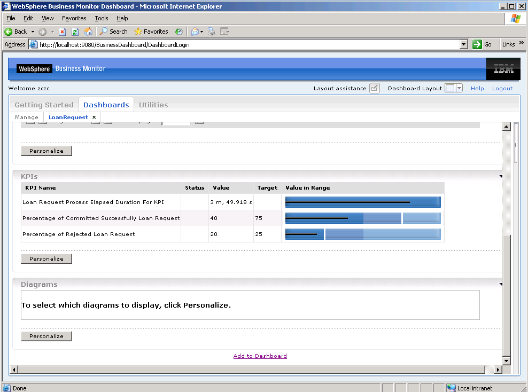Open the Manage sub-tab
This screenshot has height=392, width=528.
pos(27,117)
